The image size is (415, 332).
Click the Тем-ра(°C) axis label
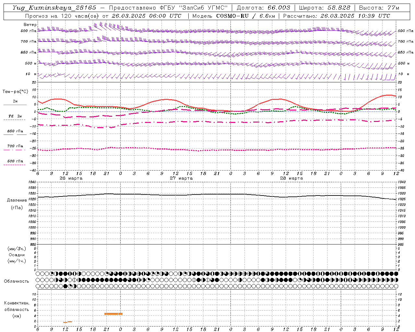coord(15,92)
